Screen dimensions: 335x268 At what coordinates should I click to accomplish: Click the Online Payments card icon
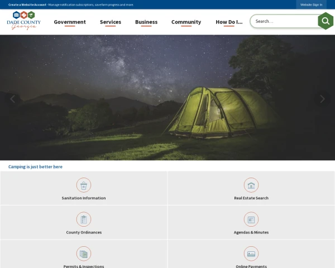pos(251,253)
